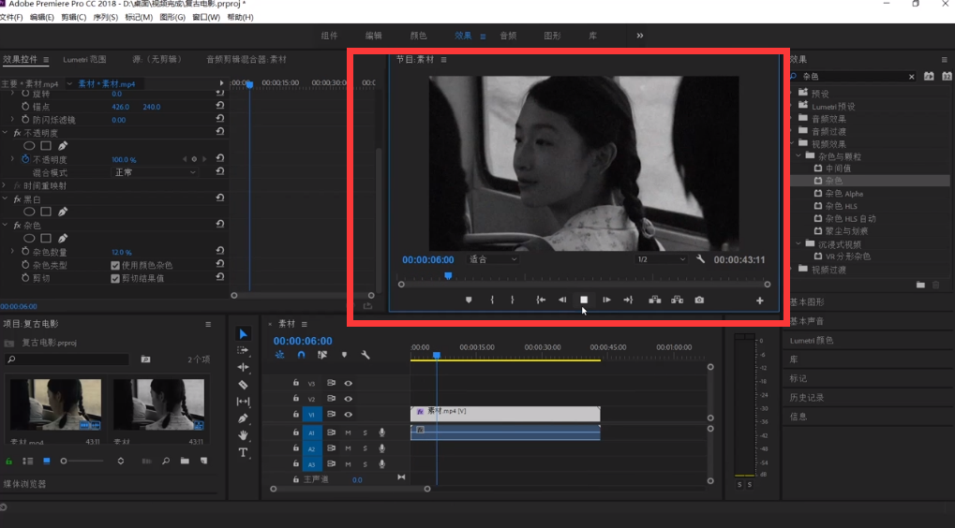Select the Track Select Forward tool
The image size is (955, 528).
click(x=243, y=350)
